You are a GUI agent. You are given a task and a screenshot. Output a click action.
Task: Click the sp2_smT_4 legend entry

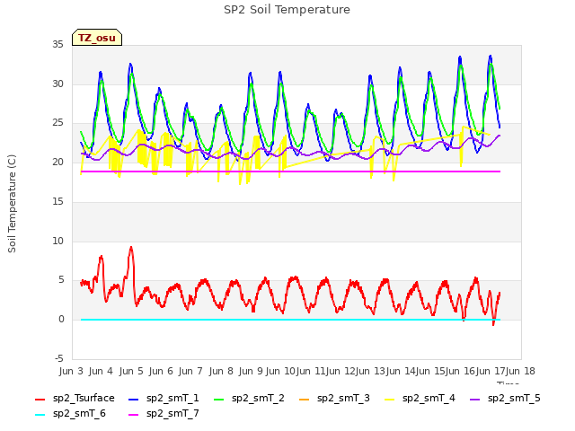(x=420, y=398)
